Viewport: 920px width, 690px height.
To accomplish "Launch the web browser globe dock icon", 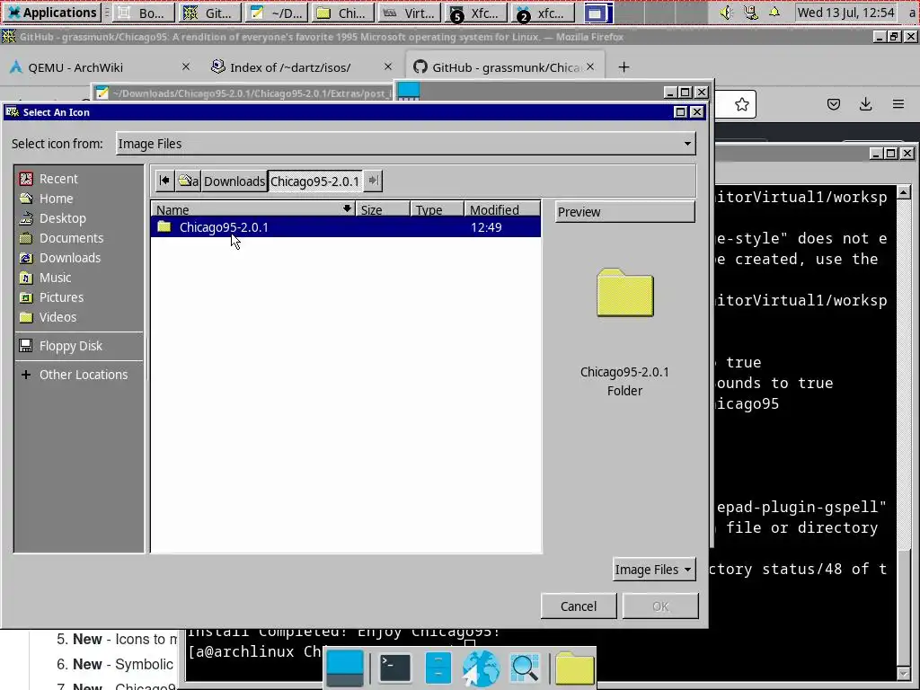I will pos(481,668).
